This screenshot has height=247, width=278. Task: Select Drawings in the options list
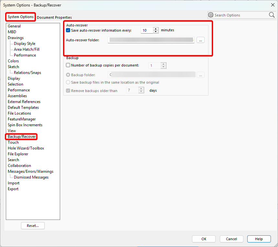coord(16,38)
